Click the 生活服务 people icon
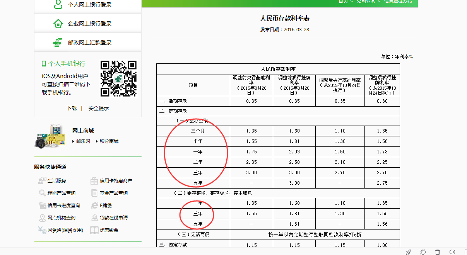Viewport: 467px width, 255px height. (x=42, y=181)
